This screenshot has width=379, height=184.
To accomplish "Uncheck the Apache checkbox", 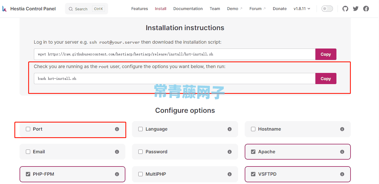I will tap(253, 152).
